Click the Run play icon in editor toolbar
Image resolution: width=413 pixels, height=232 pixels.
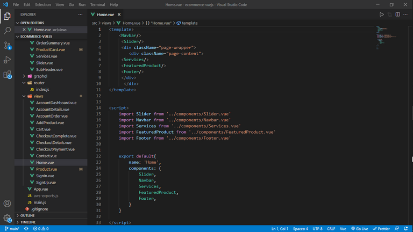coord(381,15)
